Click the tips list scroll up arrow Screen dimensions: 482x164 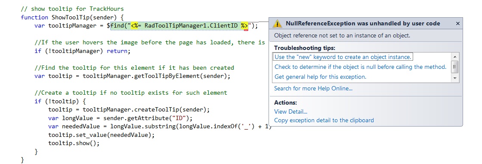[x=455, y=57]
